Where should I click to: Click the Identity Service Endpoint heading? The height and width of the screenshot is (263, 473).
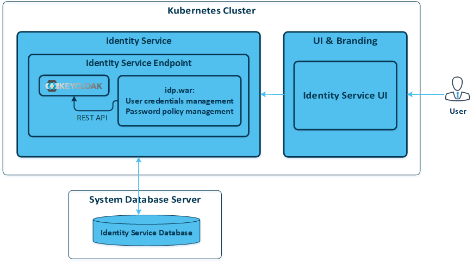pos(139,63)
